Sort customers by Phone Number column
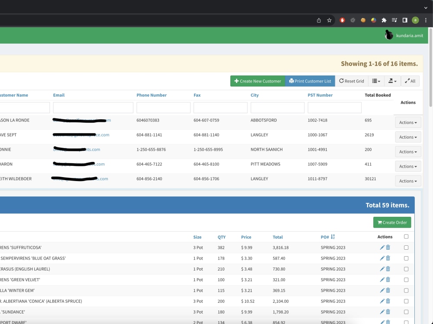433x324 pixels. pos(152,95)
